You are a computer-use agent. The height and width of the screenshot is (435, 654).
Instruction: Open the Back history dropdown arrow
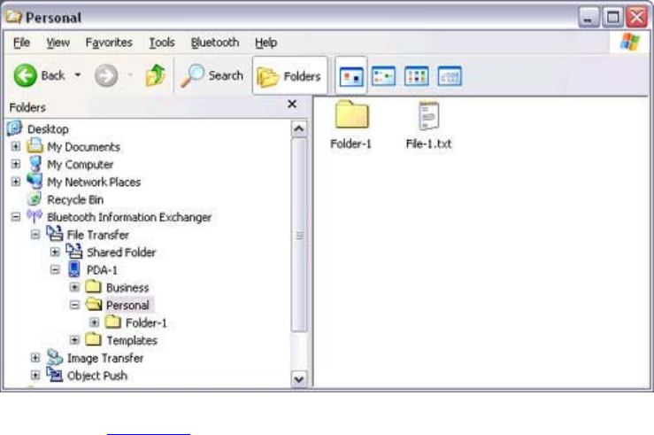pyautogui.click(x=78, y=75)
